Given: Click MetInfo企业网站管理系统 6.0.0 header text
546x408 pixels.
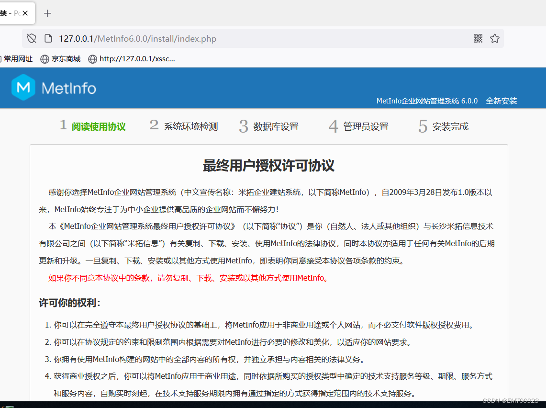Looking at the screenshot, I should [427, 101].
